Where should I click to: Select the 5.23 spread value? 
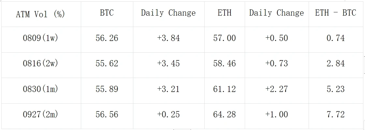point(335,89)
